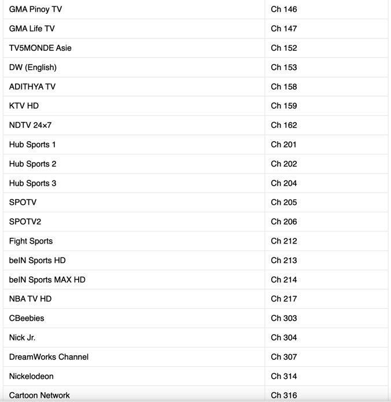Viewport: 391px width, 402px height.
Task: Select the Hub Sports 1 entry
Action: (195, 145)
